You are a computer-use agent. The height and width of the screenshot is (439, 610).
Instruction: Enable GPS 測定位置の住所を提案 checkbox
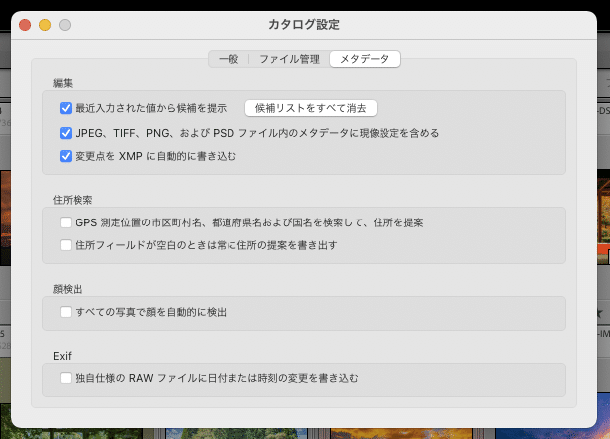66,222
